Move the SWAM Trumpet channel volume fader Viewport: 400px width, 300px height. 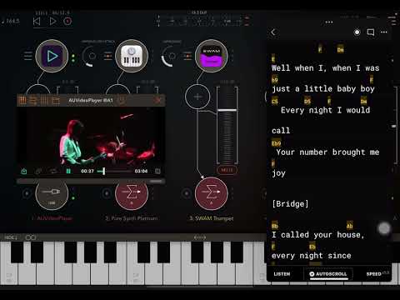click(227, 110)
